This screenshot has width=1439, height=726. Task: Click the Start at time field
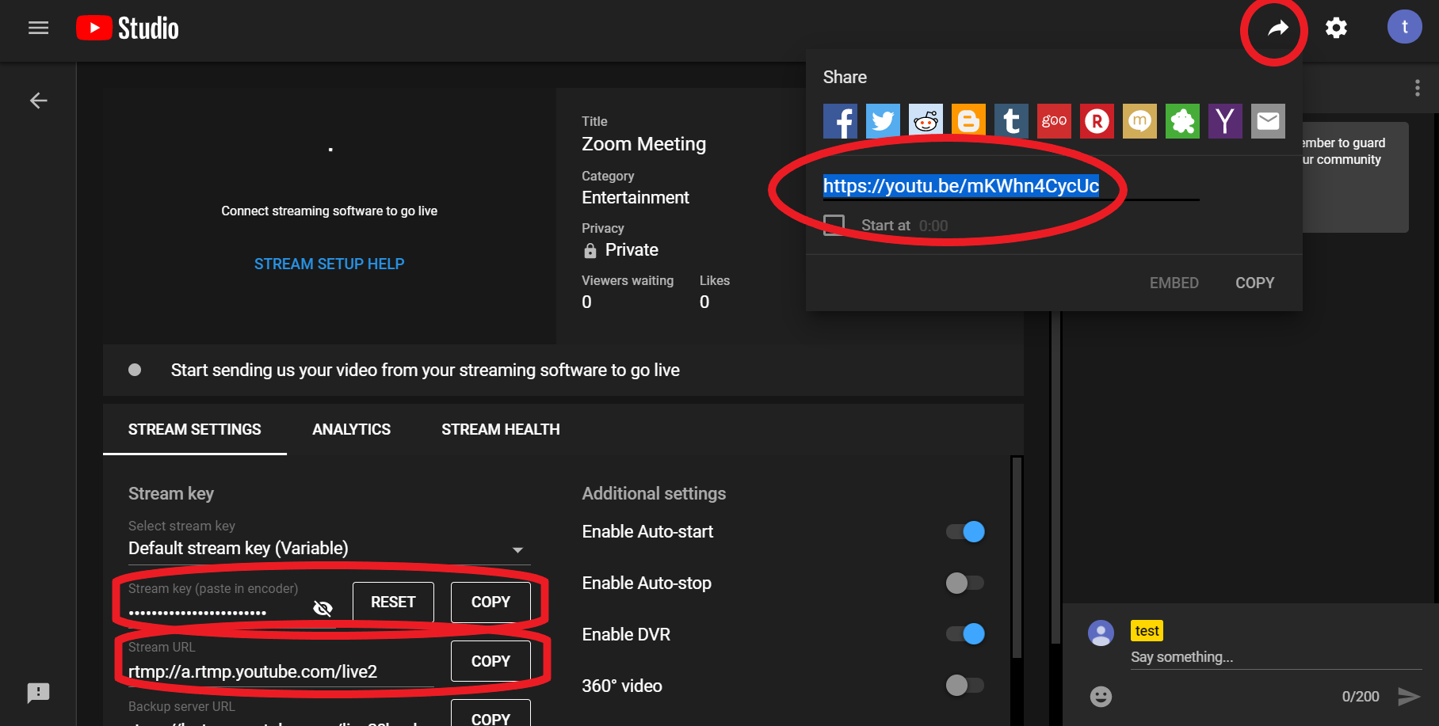point(933,226)
